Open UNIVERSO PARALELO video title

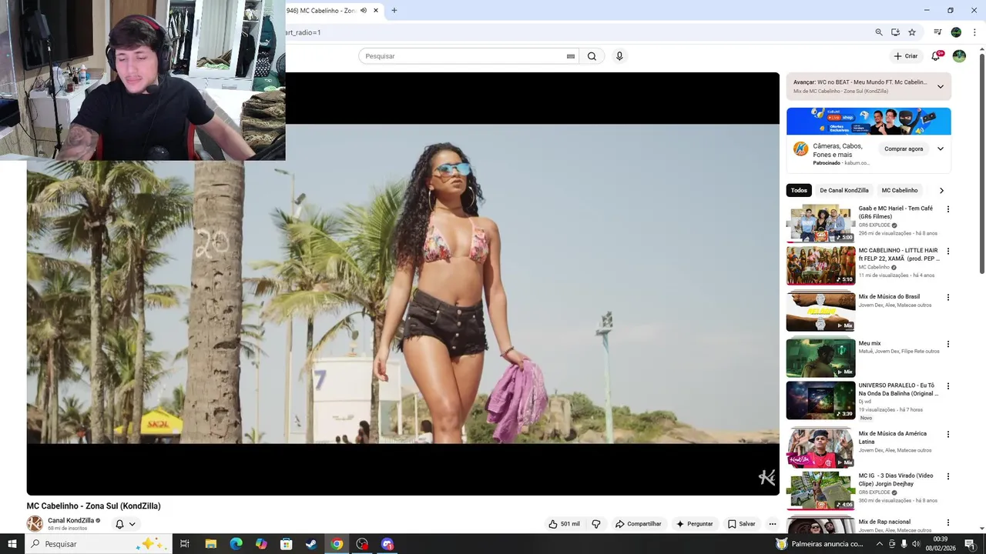click(x=898, y=389)
